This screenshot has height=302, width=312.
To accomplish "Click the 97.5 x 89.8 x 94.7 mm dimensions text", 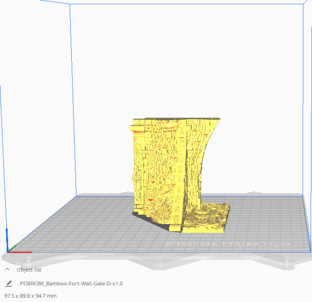I will click(30, 296).
